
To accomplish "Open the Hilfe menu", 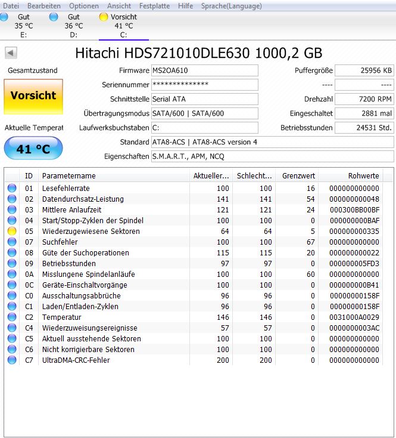I will [186, 6].
